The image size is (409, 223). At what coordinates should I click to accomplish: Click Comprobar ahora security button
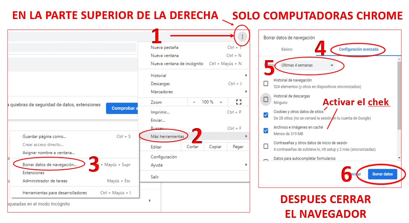click(x=122, y=108)
